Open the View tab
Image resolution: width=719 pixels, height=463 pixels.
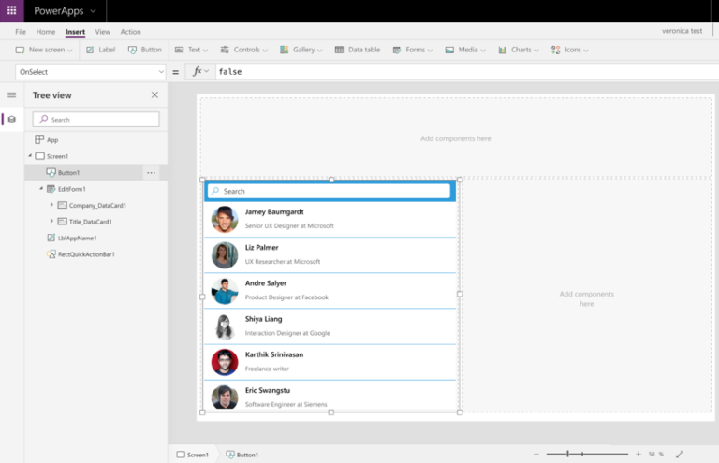[103, 32]
